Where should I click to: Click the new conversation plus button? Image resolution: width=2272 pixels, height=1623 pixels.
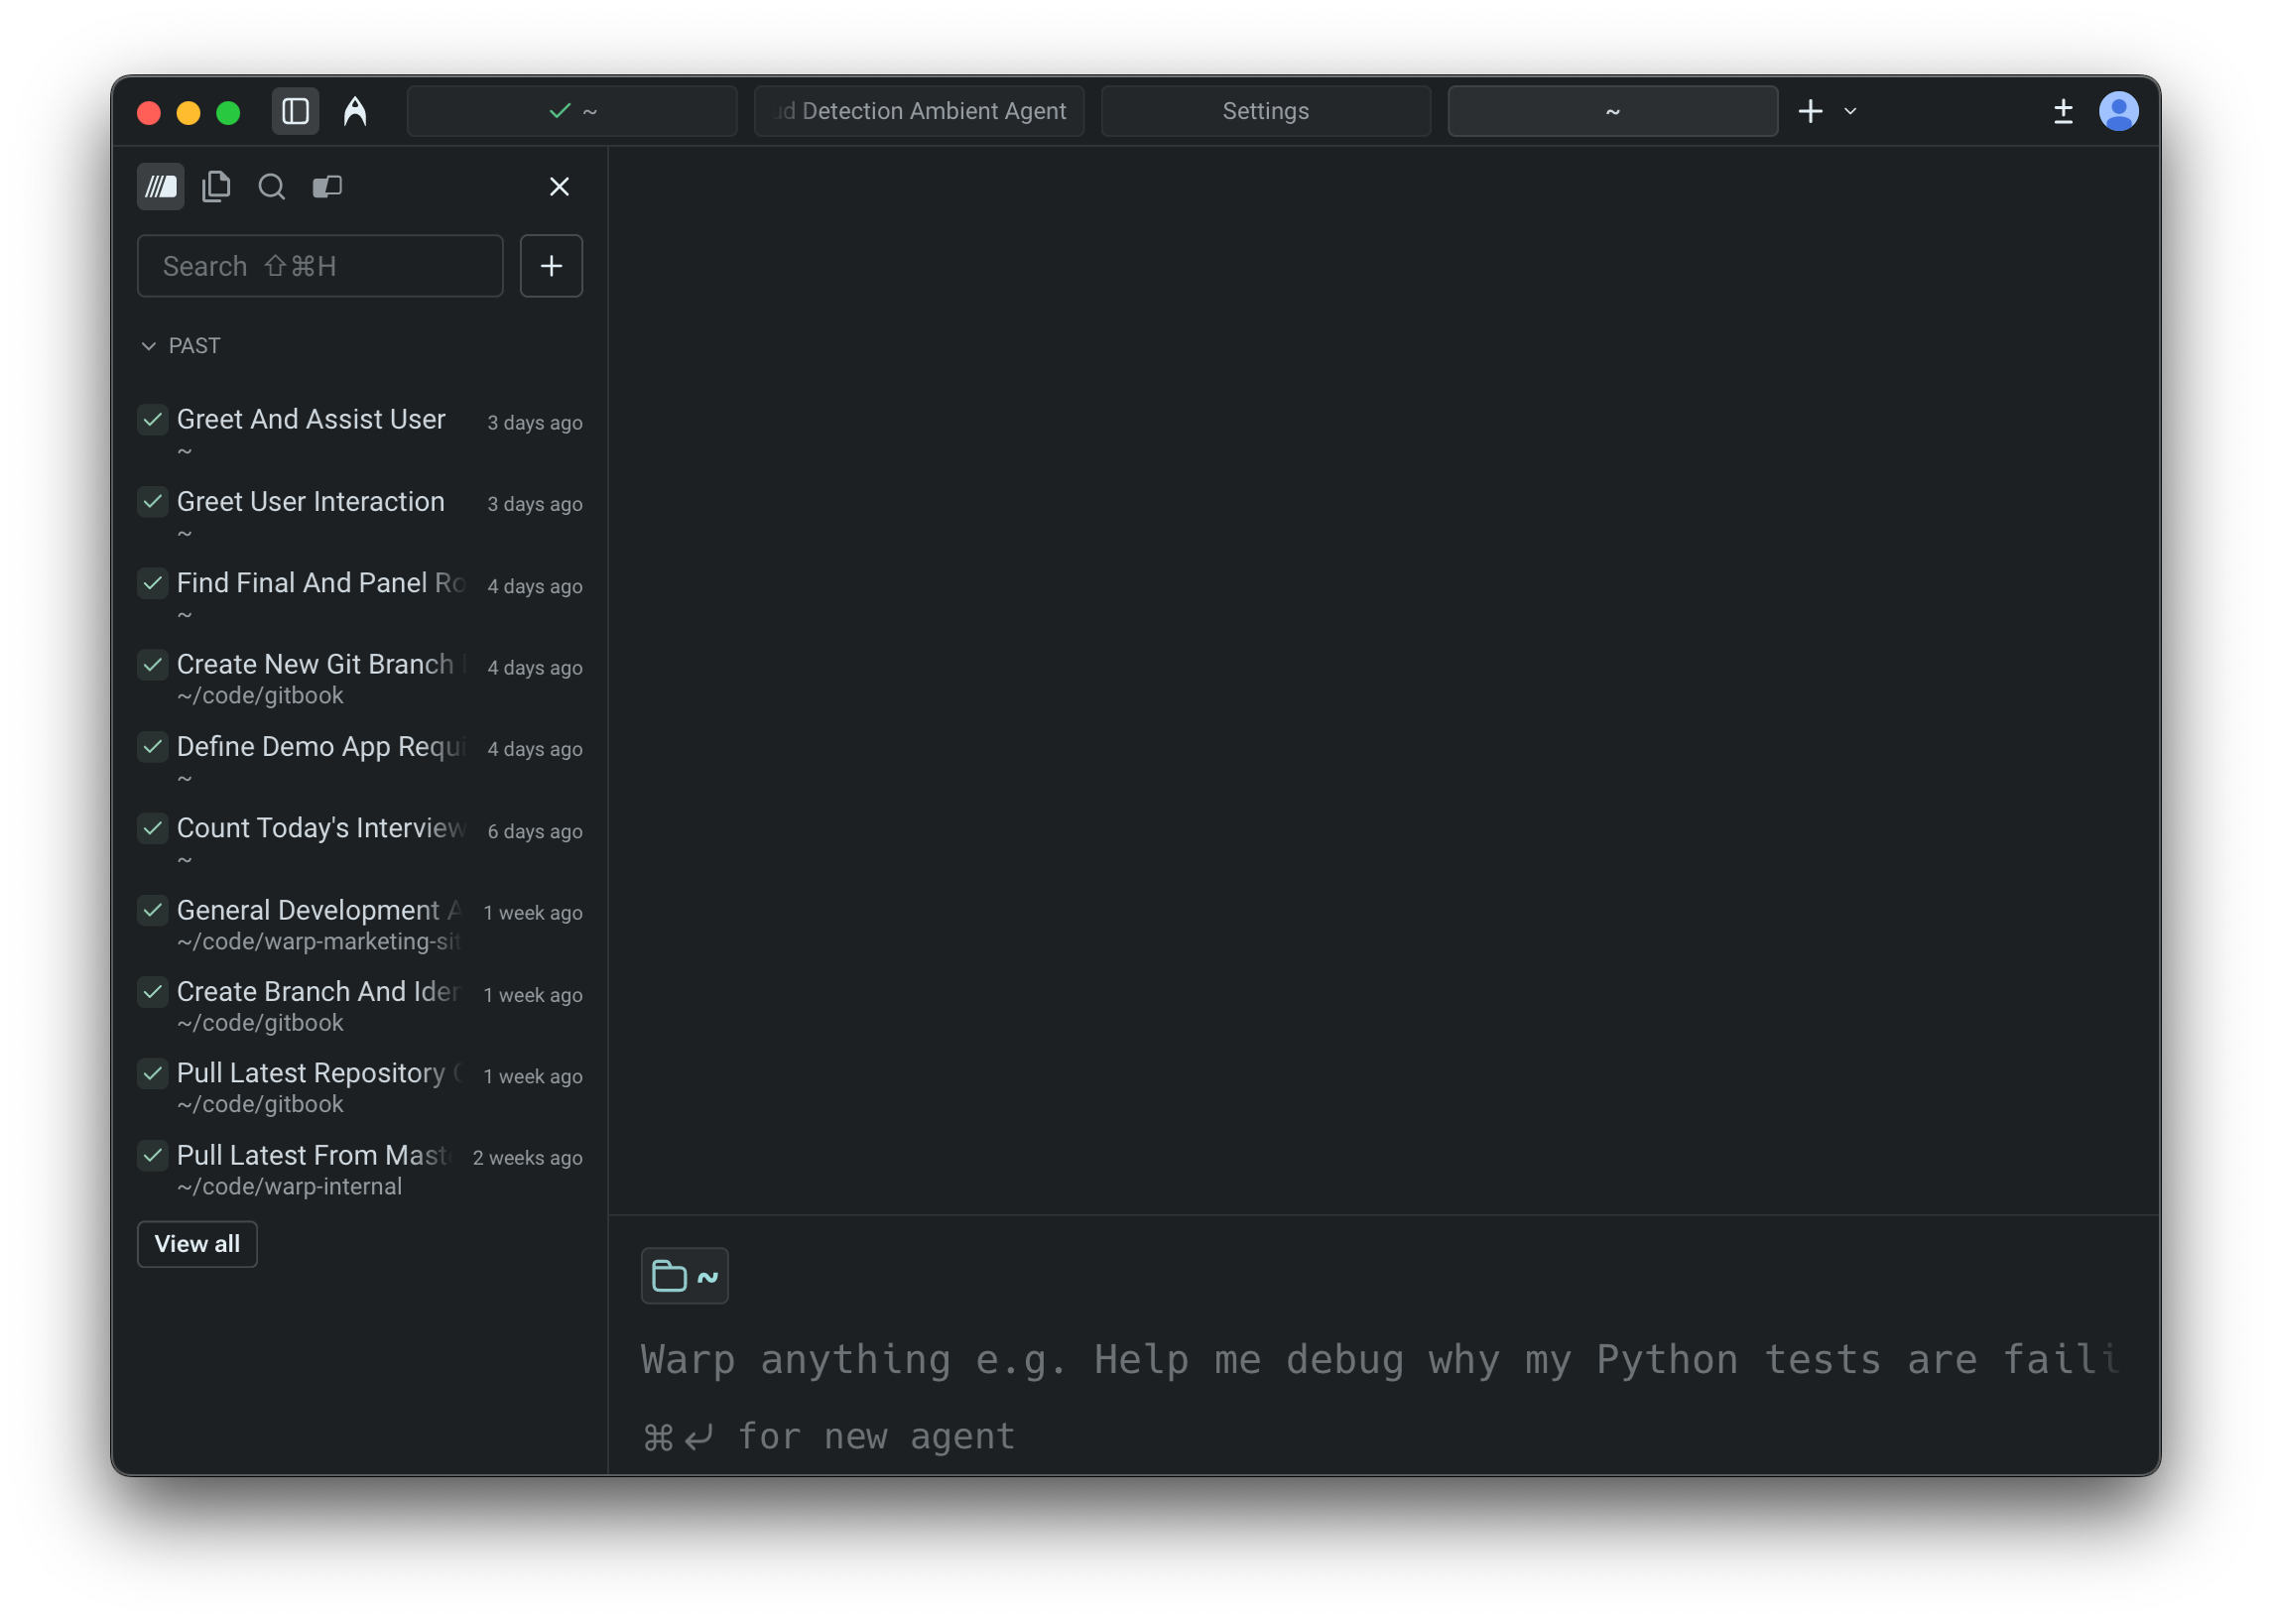coord(551,266)
